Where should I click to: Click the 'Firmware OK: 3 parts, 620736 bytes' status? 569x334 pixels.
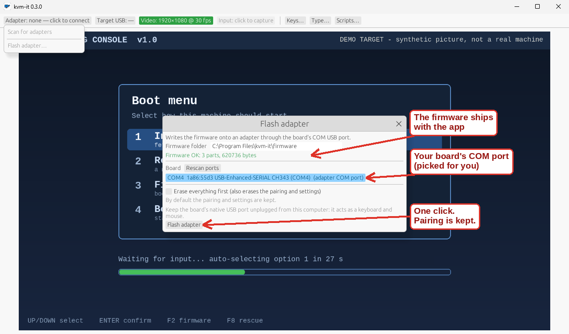[211, 155]
